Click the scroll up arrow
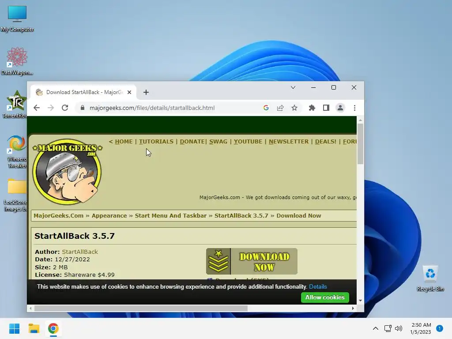Viewport: 452px width, 339px height. (360, 120)
